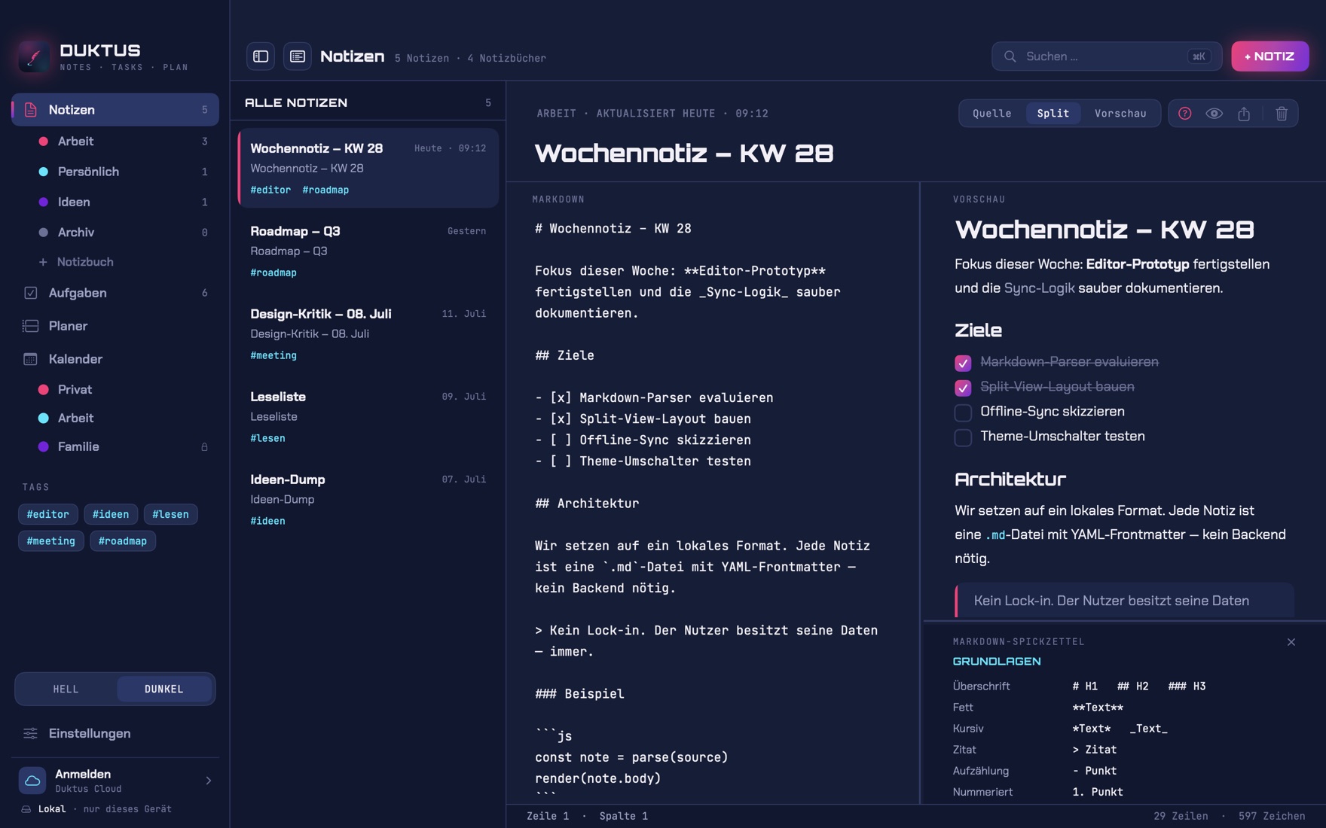Check Offline-Sync skizzieren checkbox
This screenshot has height=828, width=1326.
click(963, 412)
